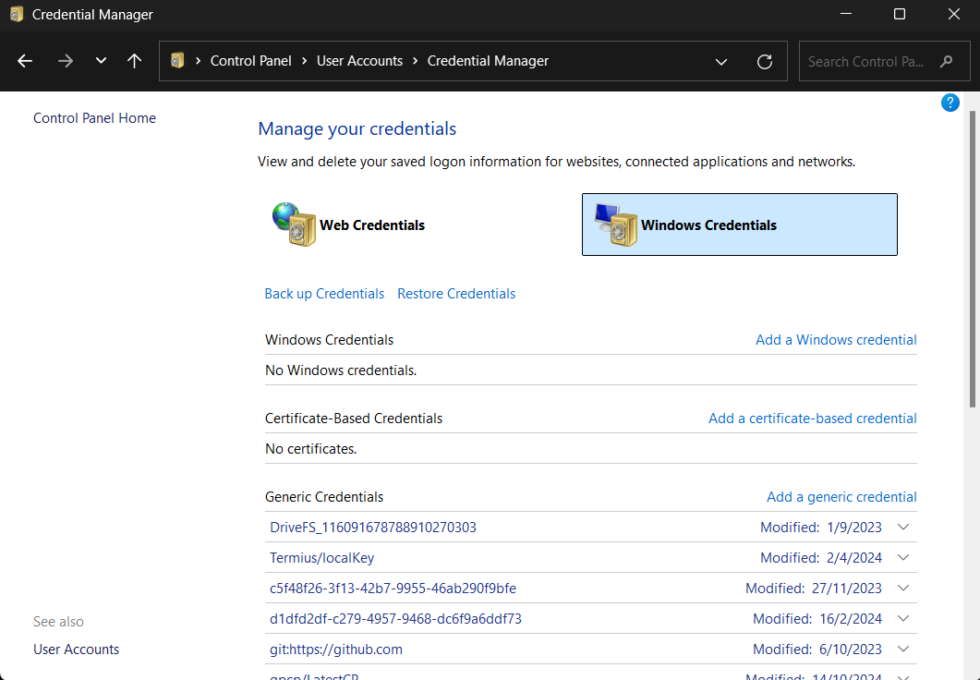Image resolution: width=980 pixels, height=680 pixels.
Task: Click the Windows Credentials monitor safe icon
Action: click(x=615, y=225)
